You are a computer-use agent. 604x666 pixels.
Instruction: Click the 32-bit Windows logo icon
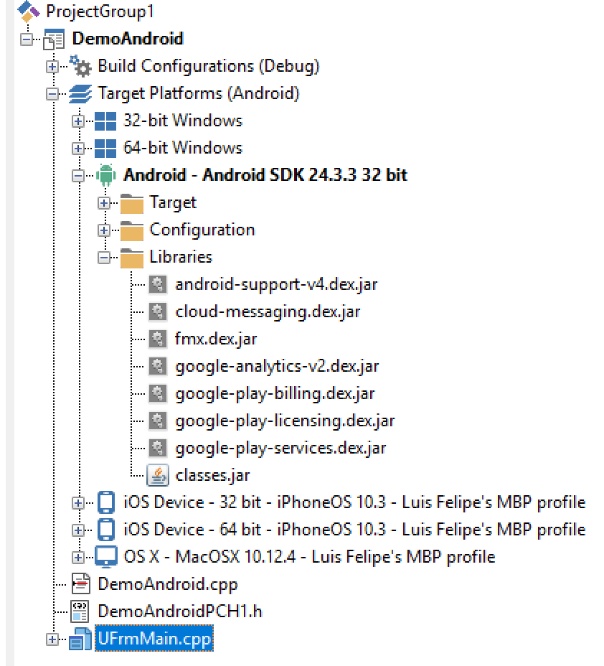pyautogui.click(x=105, y=121)
